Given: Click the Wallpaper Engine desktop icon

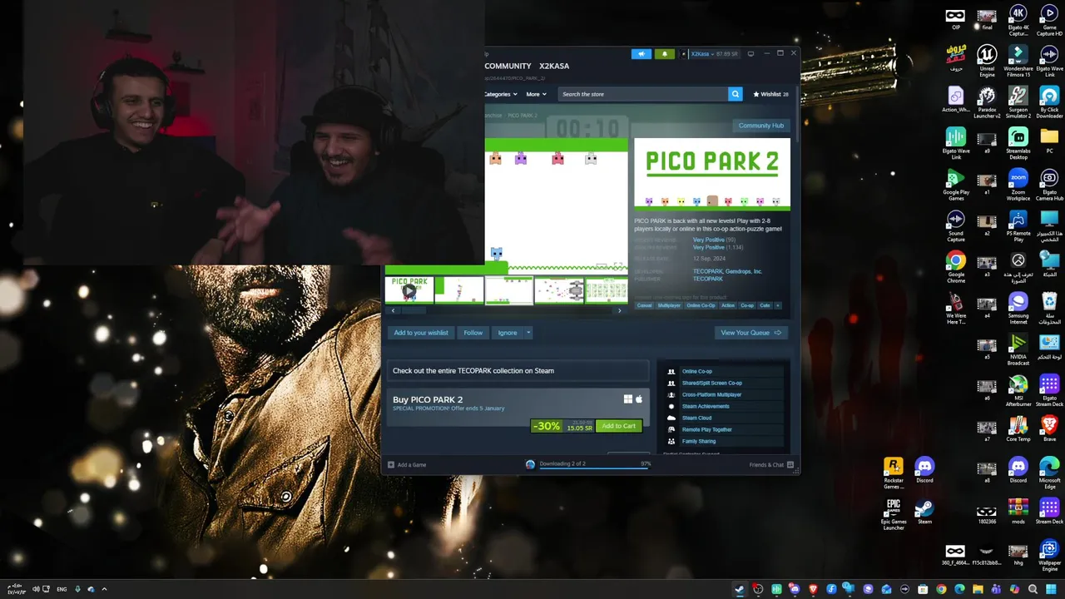Looking at the screenshot, I should (x=1049, y=555).
